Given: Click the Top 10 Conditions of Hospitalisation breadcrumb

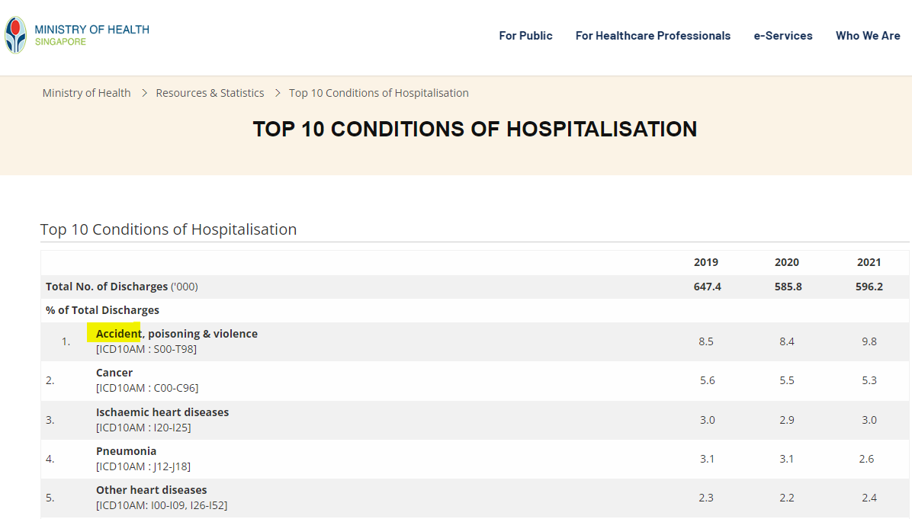Looking at the screenshot, I should 378,93.
